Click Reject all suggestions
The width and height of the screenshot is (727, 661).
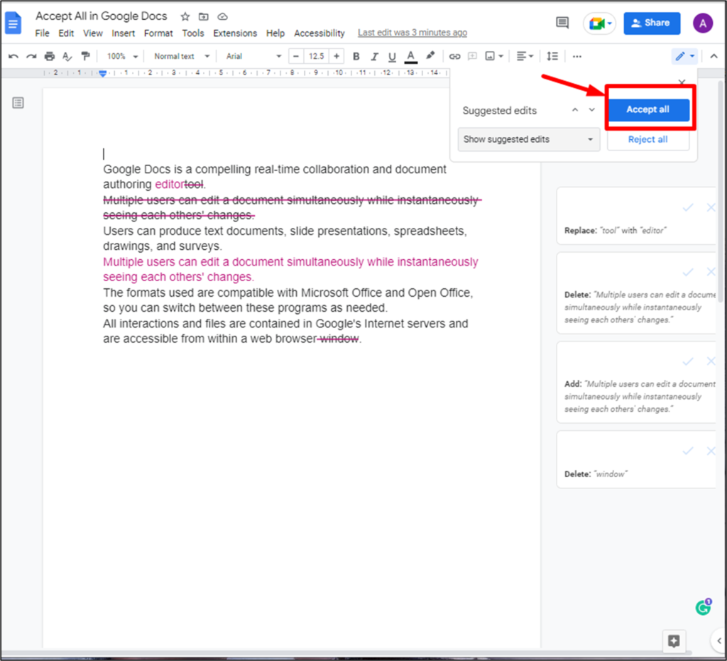click(x=647, y=140)
